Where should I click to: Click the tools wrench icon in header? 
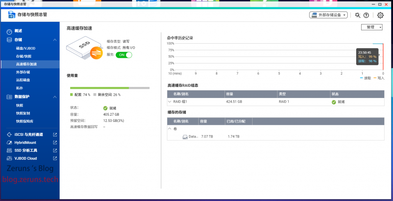click(358, 15)
